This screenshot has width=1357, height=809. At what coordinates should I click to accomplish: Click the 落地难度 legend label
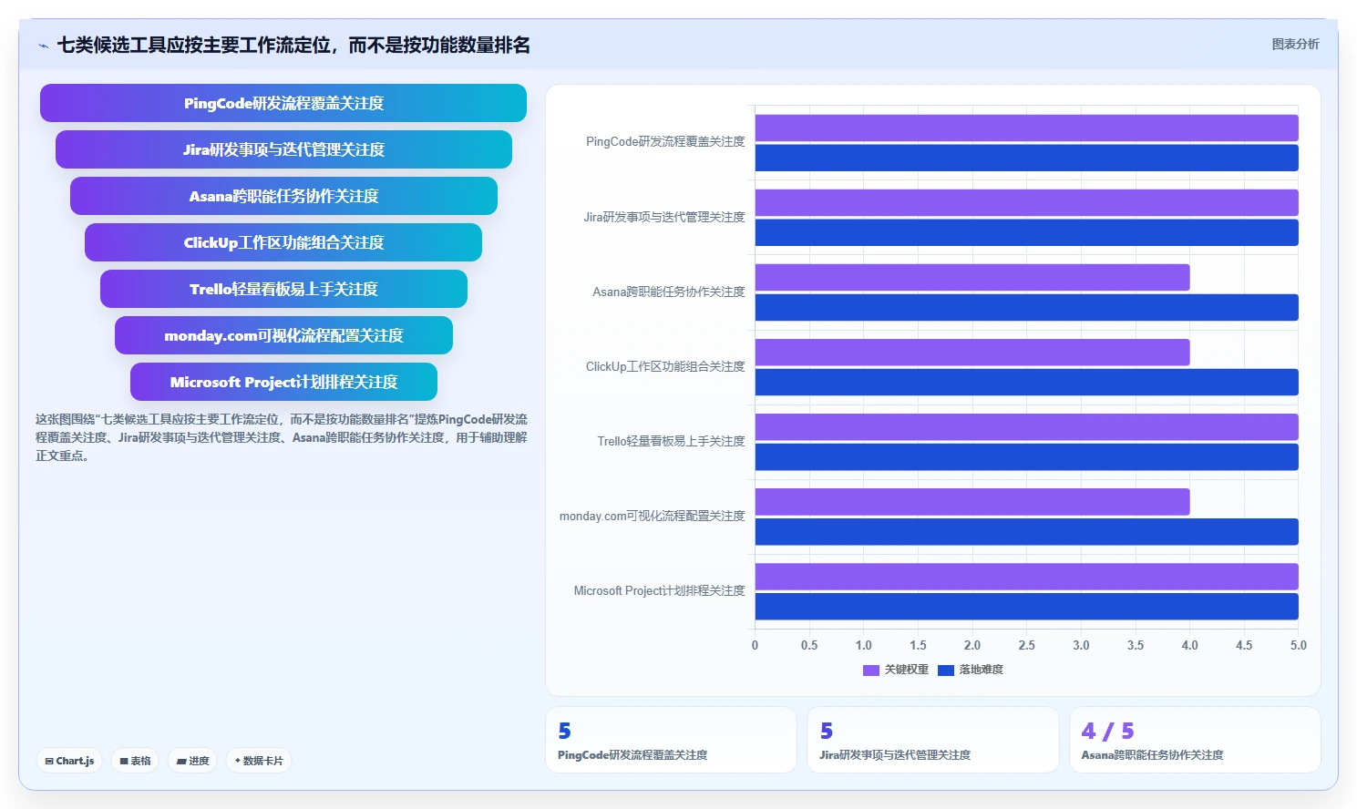(981, 670)
